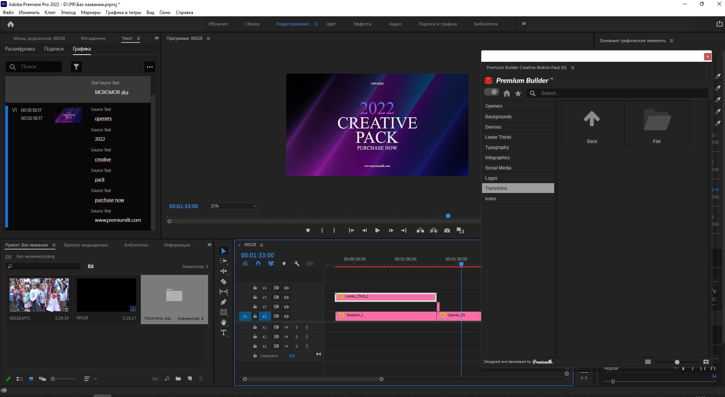The image size is (725, 397).
Task: Expand Text panel overflow chevrons
Action: click(157, 38)
